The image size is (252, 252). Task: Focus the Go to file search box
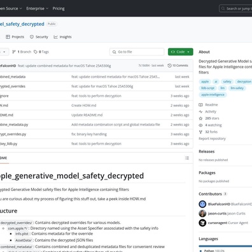tap(137, 52)
